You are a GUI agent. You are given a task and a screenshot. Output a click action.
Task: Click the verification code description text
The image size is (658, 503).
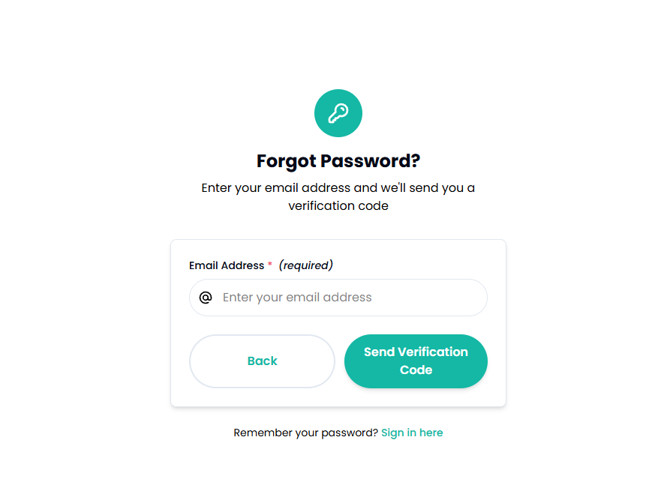click(338, 196)
